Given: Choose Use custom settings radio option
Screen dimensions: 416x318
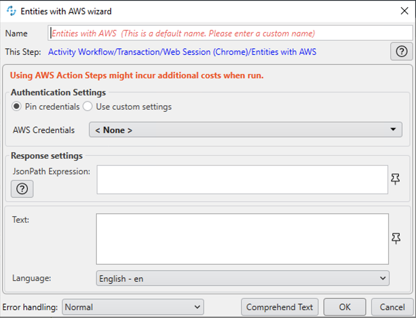Looking at the screenshot, I should [x=87, y=107].
